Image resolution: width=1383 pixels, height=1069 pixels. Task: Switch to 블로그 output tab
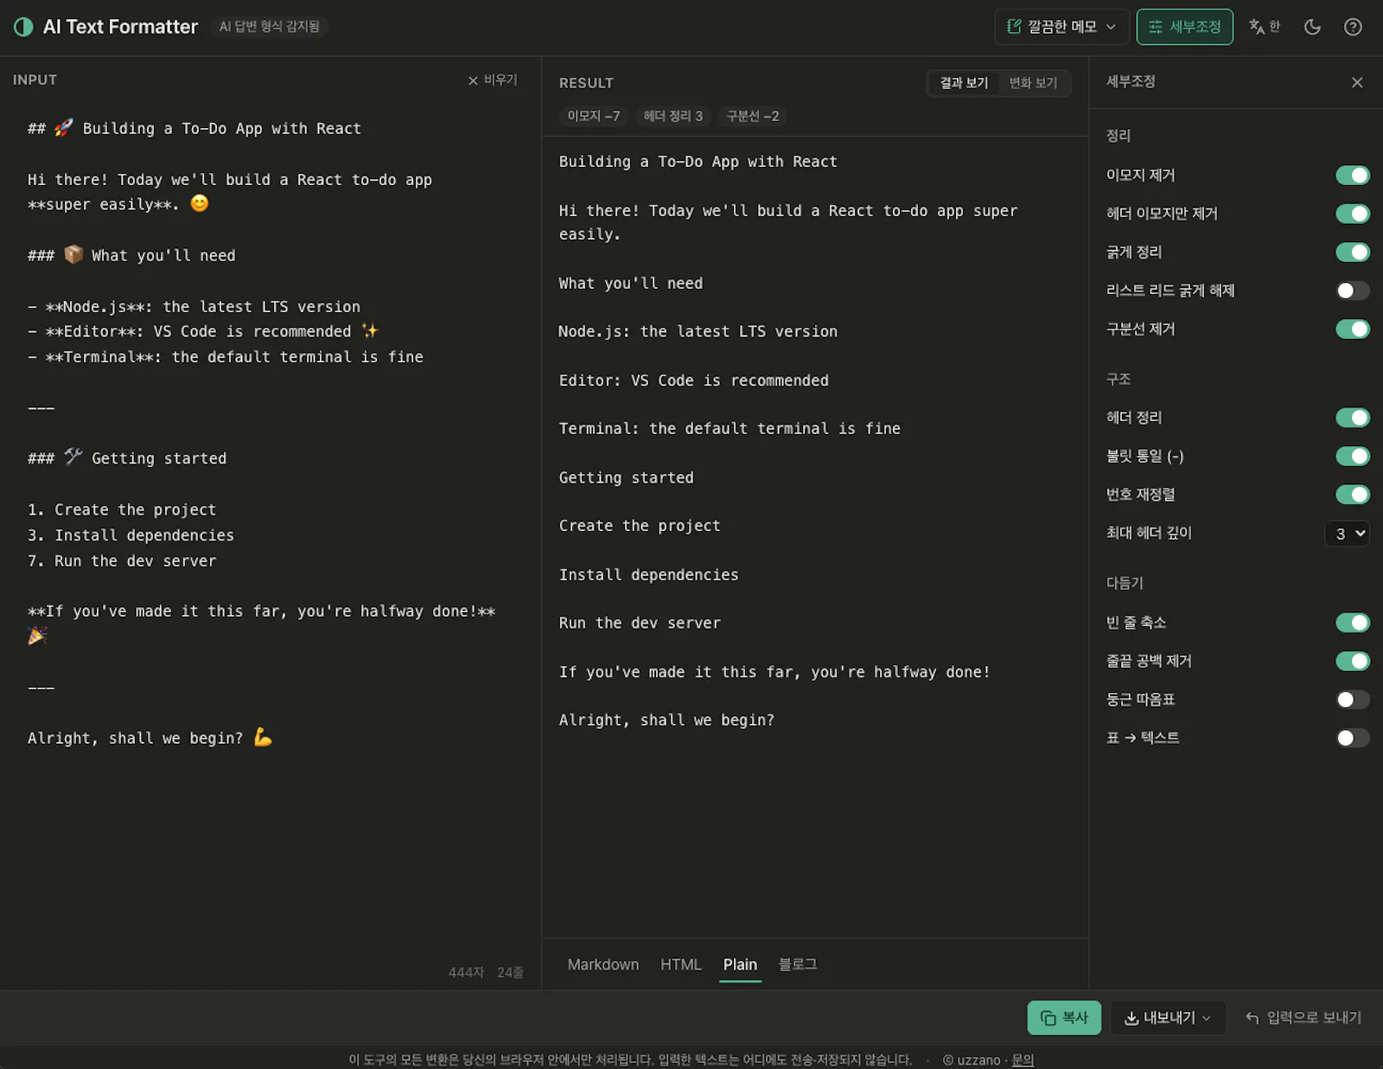point(798,964)
